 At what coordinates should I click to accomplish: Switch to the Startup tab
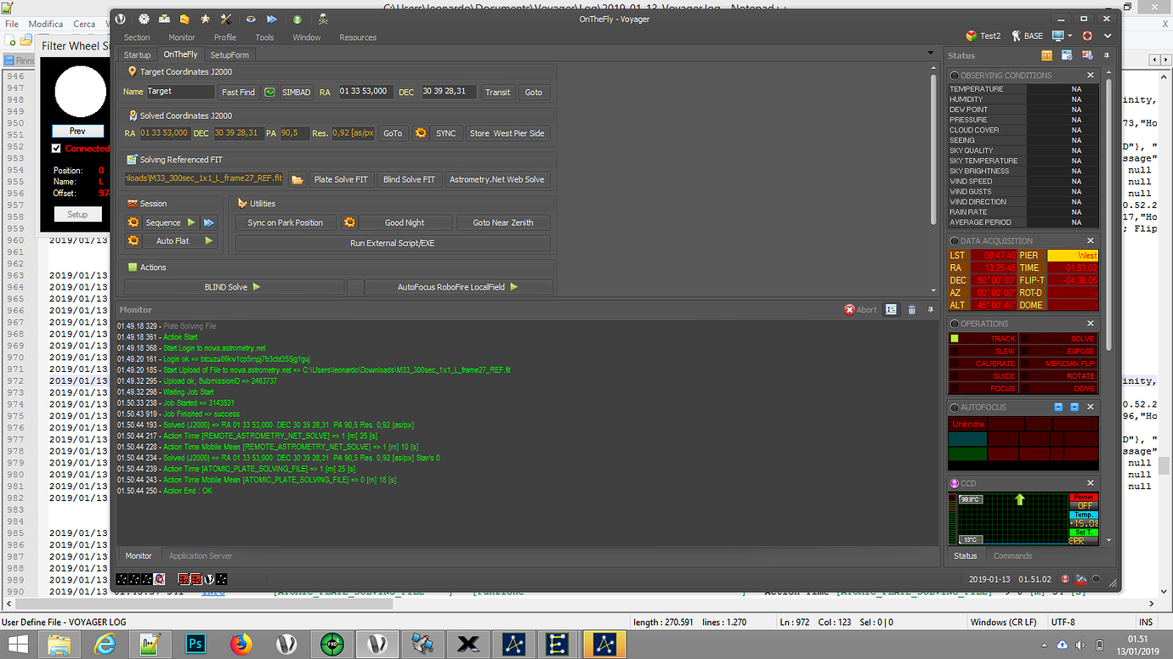point(137,54)
